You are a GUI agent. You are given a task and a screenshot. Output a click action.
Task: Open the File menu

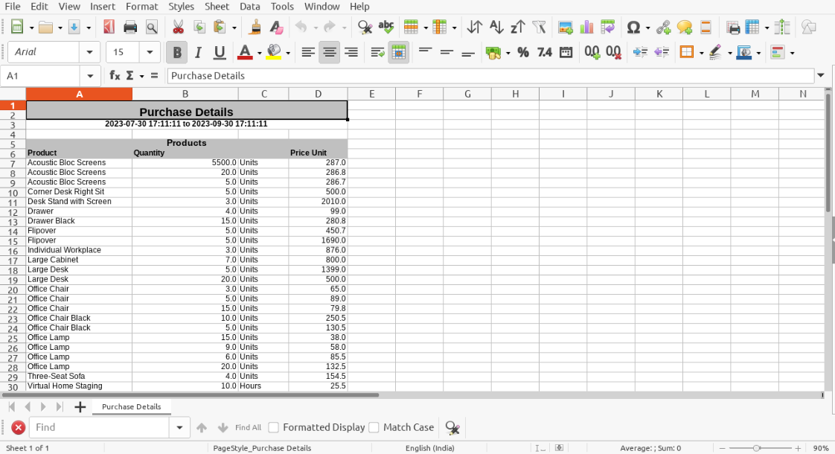coord(12,7)
